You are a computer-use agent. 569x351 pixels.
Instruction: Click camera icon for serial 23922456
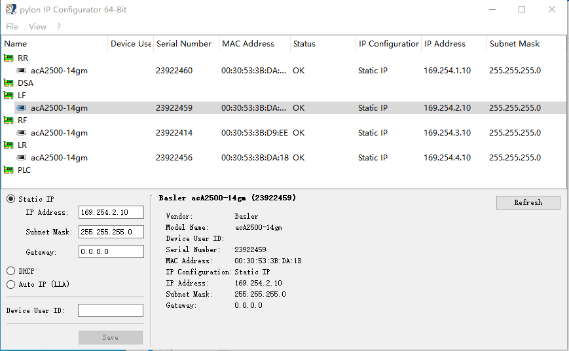(x=22, y=158)
